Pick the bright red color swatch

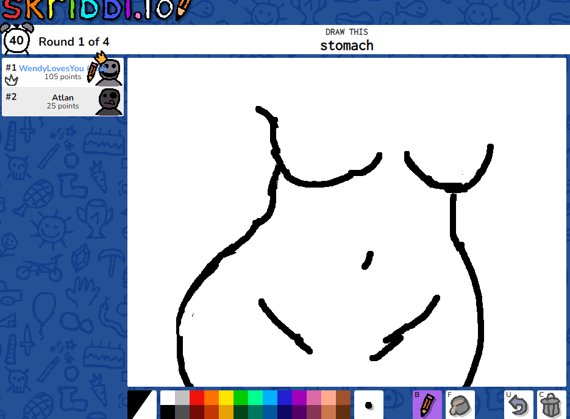click(x=197, y=398)
